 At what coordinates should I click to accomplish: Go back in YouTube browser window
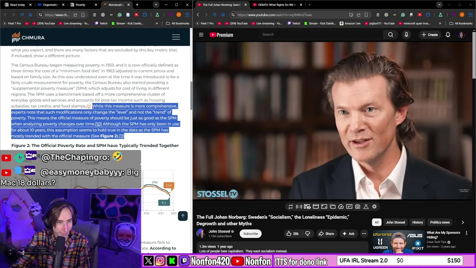(198, 15)
